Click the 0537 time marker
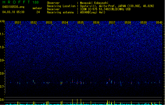Screen dimensions: 165x105 tap(112, 23)
